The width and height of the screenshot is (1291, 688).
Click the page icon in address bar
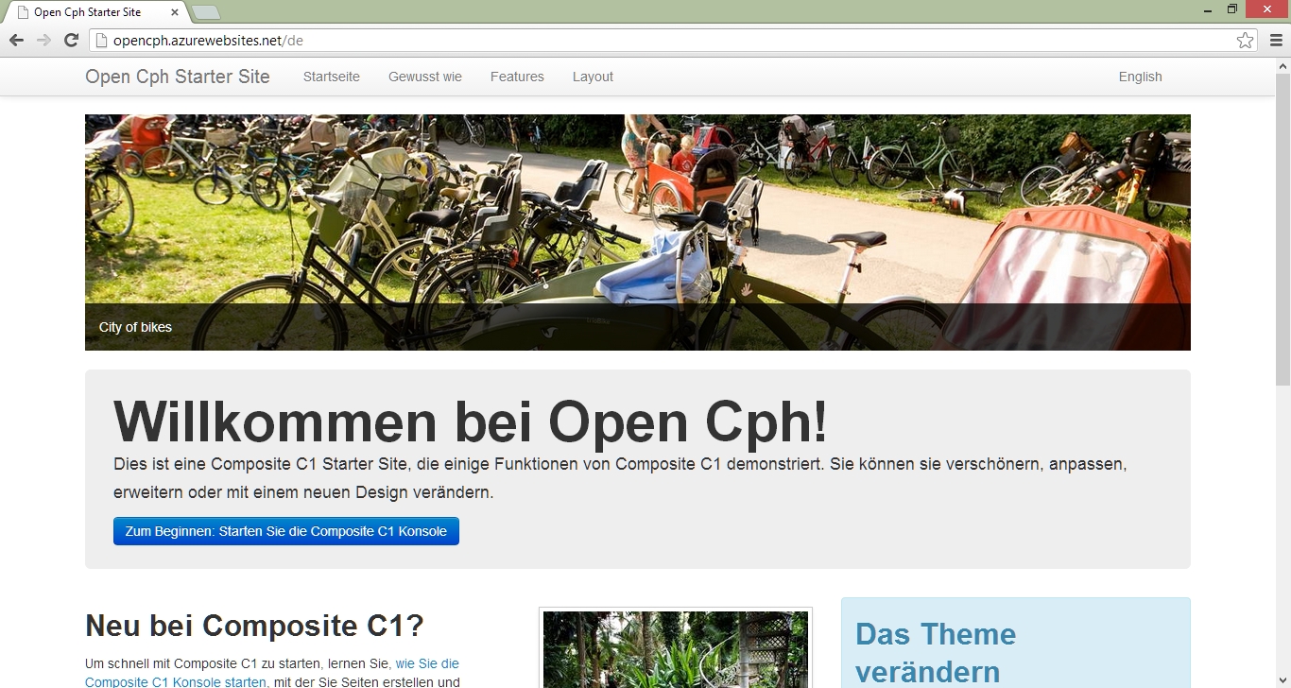click(102, 41)
